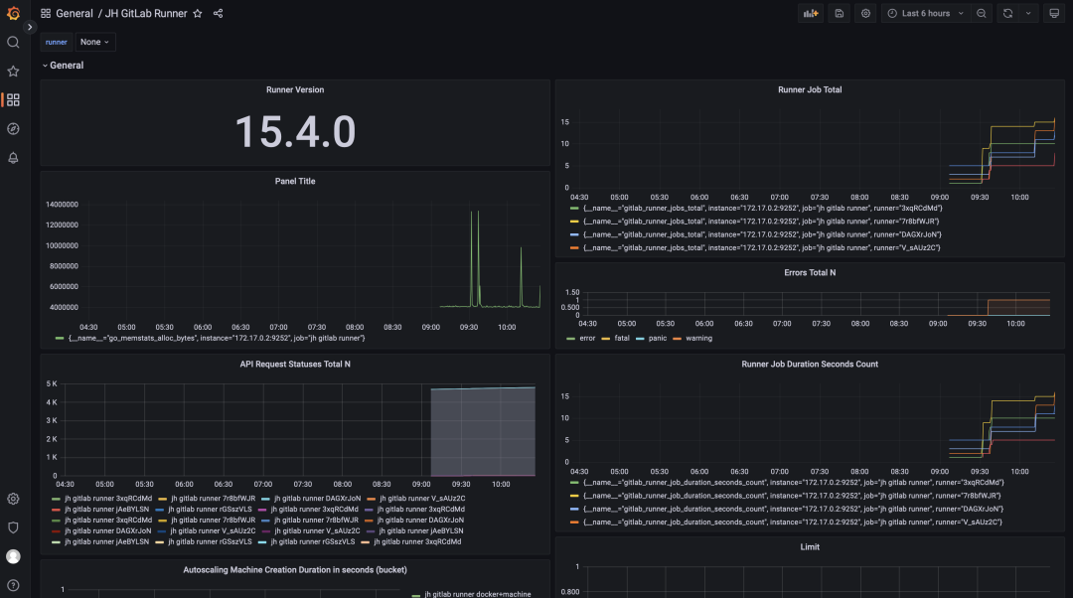This screenshot has height=598, width=1073.
Task: Open the Explore compass icon in sidebar
Action: (x=13, y=128)
